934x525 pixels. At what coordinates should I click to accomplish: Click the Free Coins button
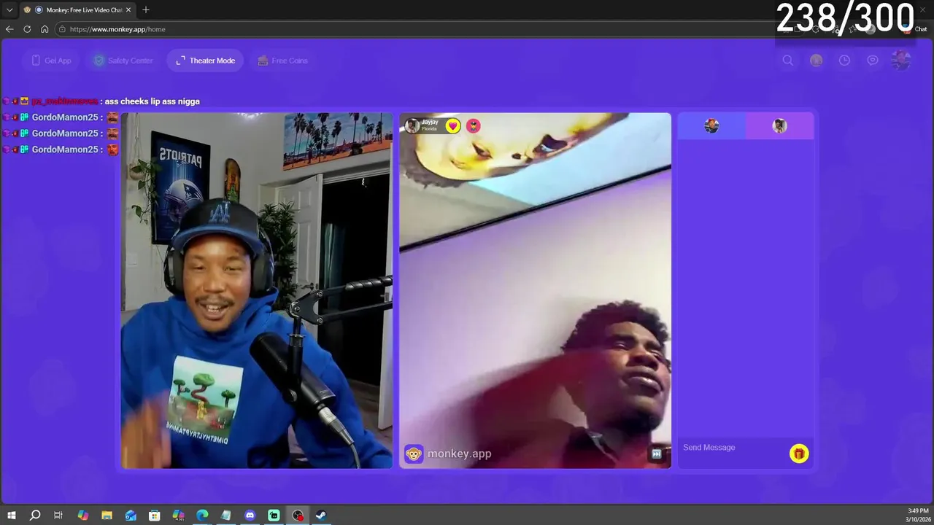282,61
